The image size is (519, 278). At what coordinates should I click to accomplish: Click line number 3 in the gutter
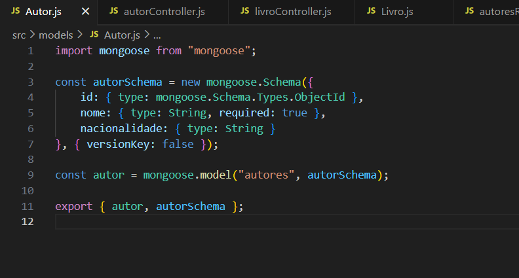coord(30,82)
